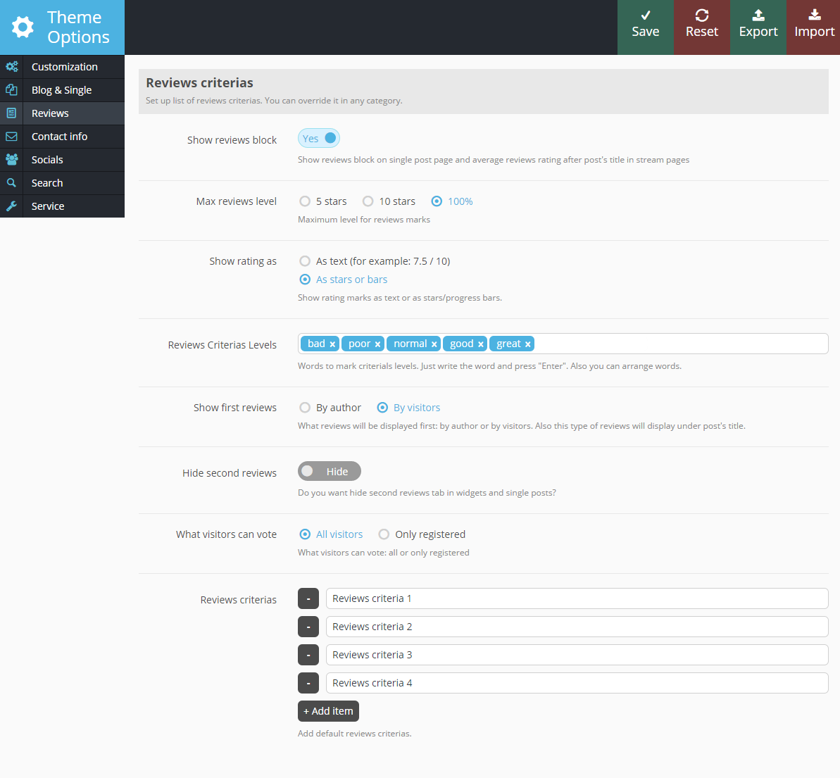The image size is (840, 778).
Task: Toggle the Hide second reviews switch
Action: 329,471
